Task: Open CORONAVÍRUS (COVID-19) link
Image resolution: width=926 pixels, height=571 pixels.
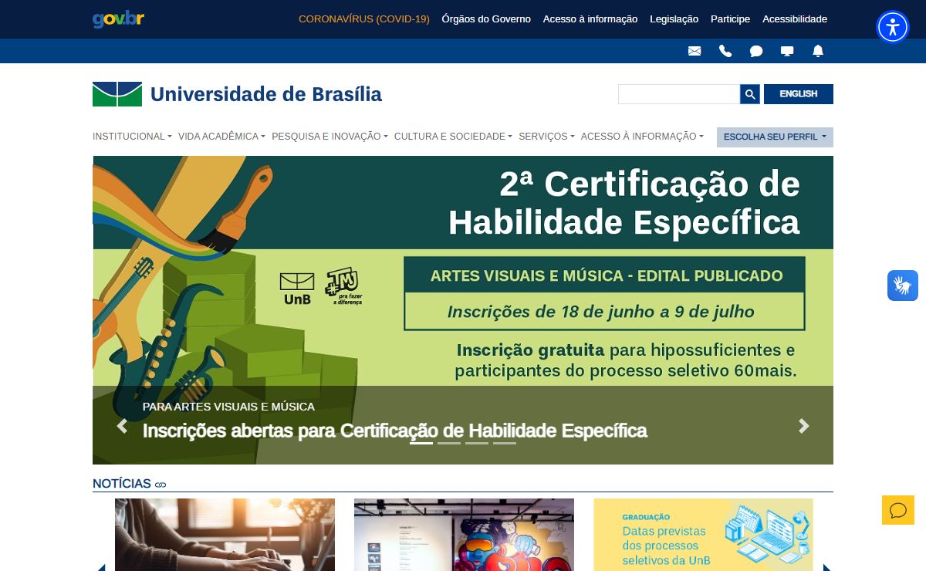Action: click(x=364, y=19)
